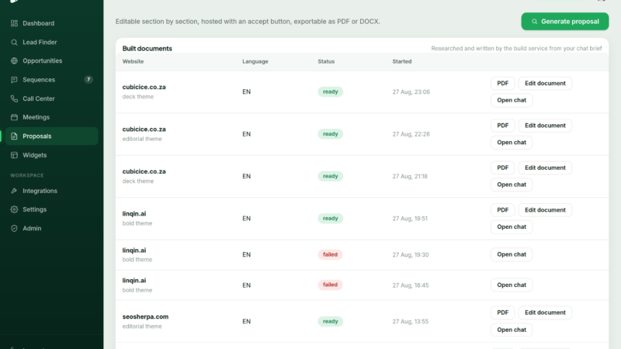Click the Meetings calendar icon
Screen dimensions: 621x349
pos(14,117)
